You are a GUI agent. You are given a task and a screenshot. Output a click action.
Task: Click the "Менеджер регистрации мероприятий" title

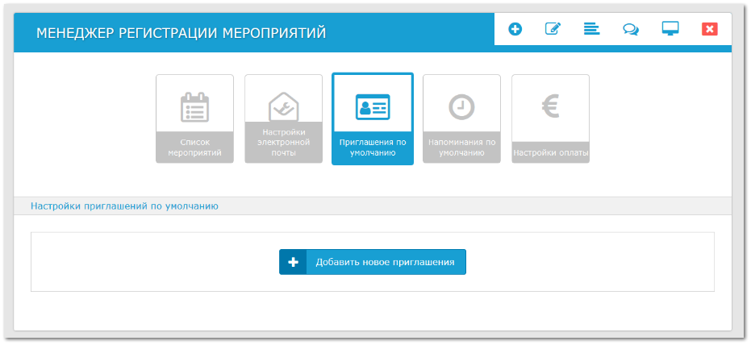click(x=181, y=33)
